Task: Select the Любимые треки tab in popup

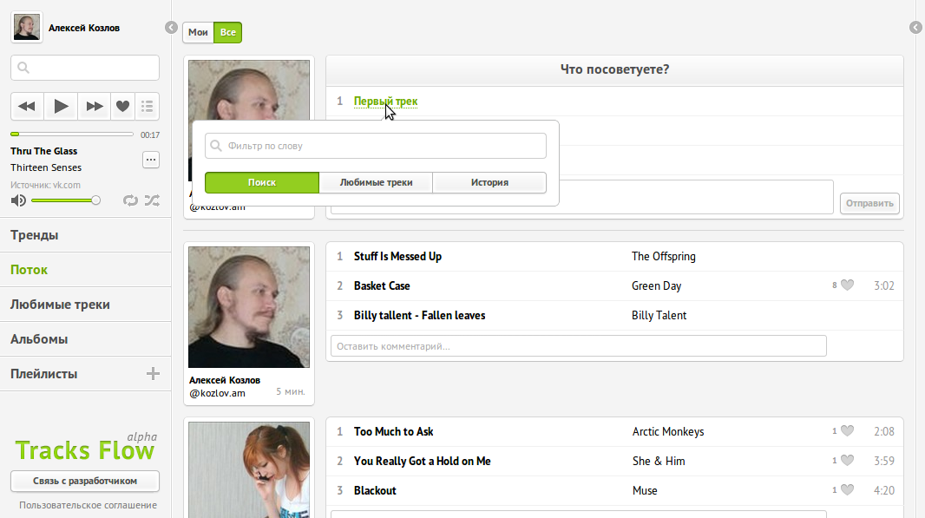Action: click(x=376, y=183)
